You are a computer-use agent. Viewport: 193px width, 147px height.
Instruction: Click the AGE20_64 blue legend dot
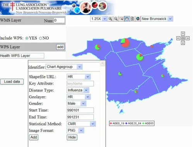coord(126,123)
